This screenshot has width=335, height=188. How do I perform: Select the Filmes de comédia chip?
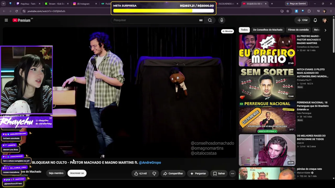pyautogui.click(x=298, y=30)
